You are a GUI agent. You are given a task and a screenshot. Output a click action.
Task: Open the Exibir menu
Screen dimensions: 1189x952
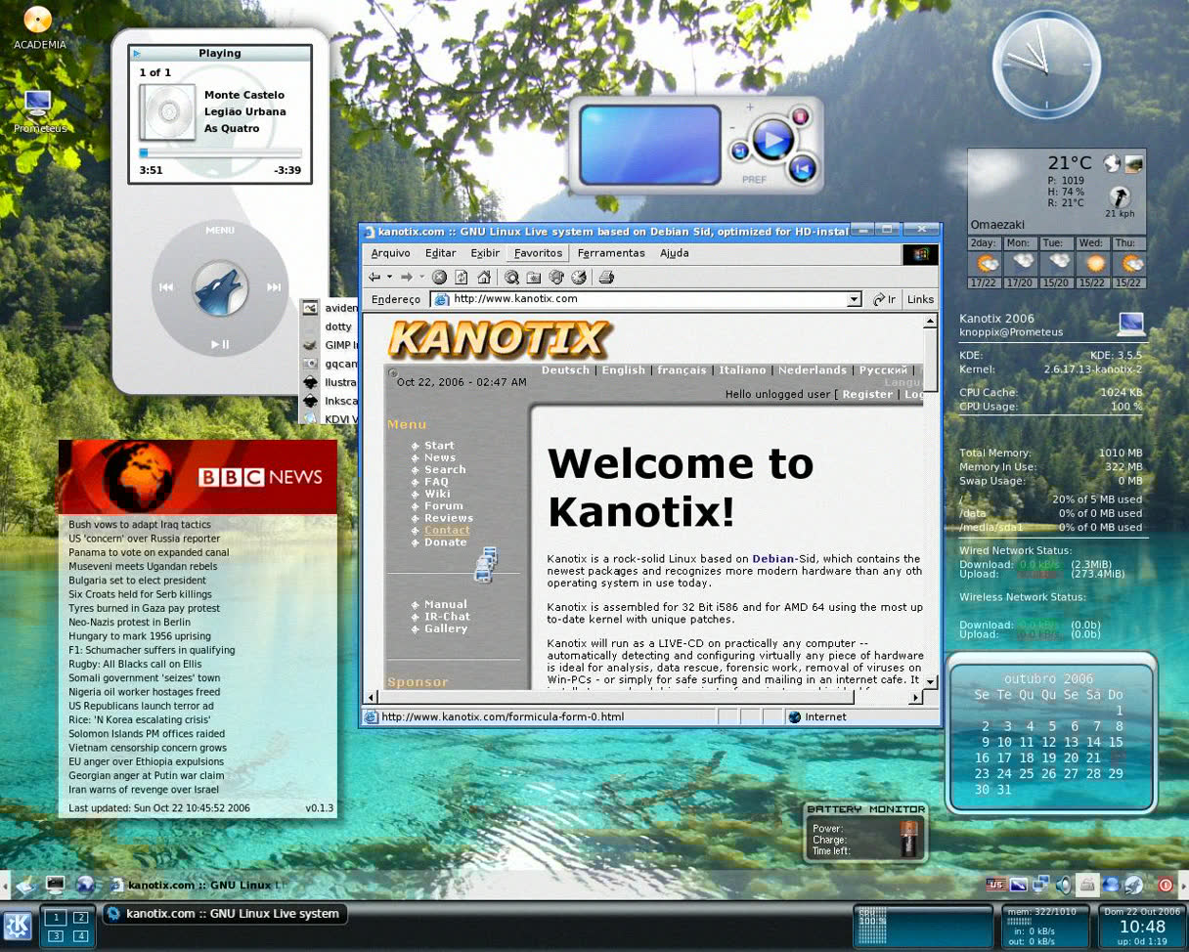pyautogui.click(x=485, y=253)
